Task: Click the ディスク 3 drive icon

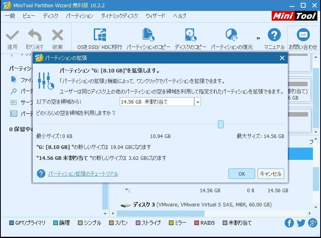Action: coord(125,205)
